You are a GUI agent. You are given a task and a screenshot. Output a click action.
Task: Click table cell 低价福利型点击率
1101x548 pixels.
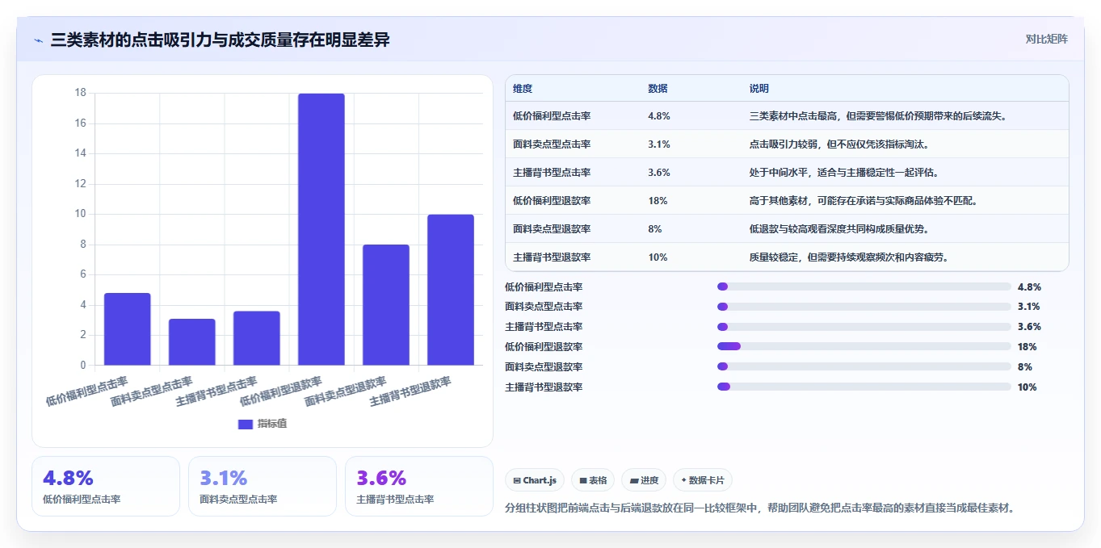tap(552, 116)
